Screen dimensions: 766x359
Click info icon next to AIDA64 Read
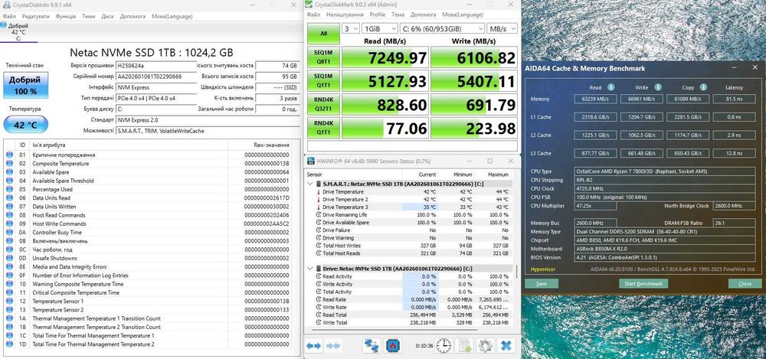[x=611, y=87]
